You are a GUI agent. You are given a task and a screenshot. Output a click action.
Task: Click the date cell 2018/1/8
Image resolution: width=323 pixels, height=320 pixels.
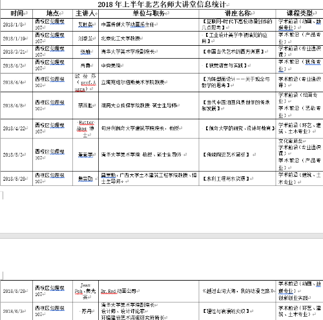(13, 25)
